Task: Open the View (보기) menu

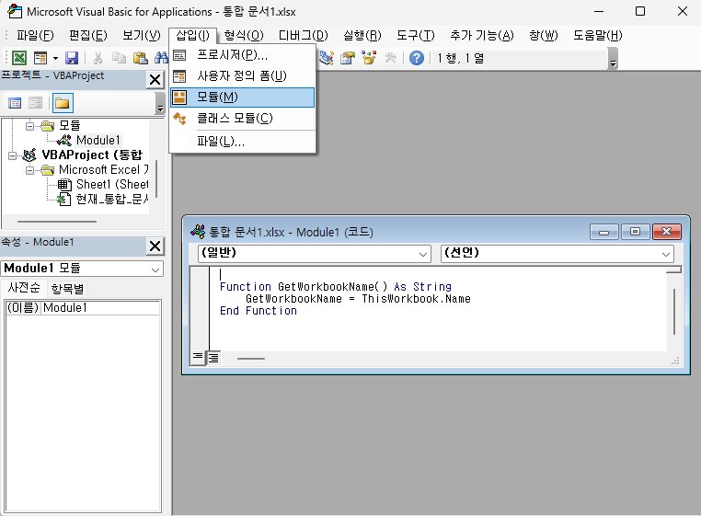Action: coord(142,35)
